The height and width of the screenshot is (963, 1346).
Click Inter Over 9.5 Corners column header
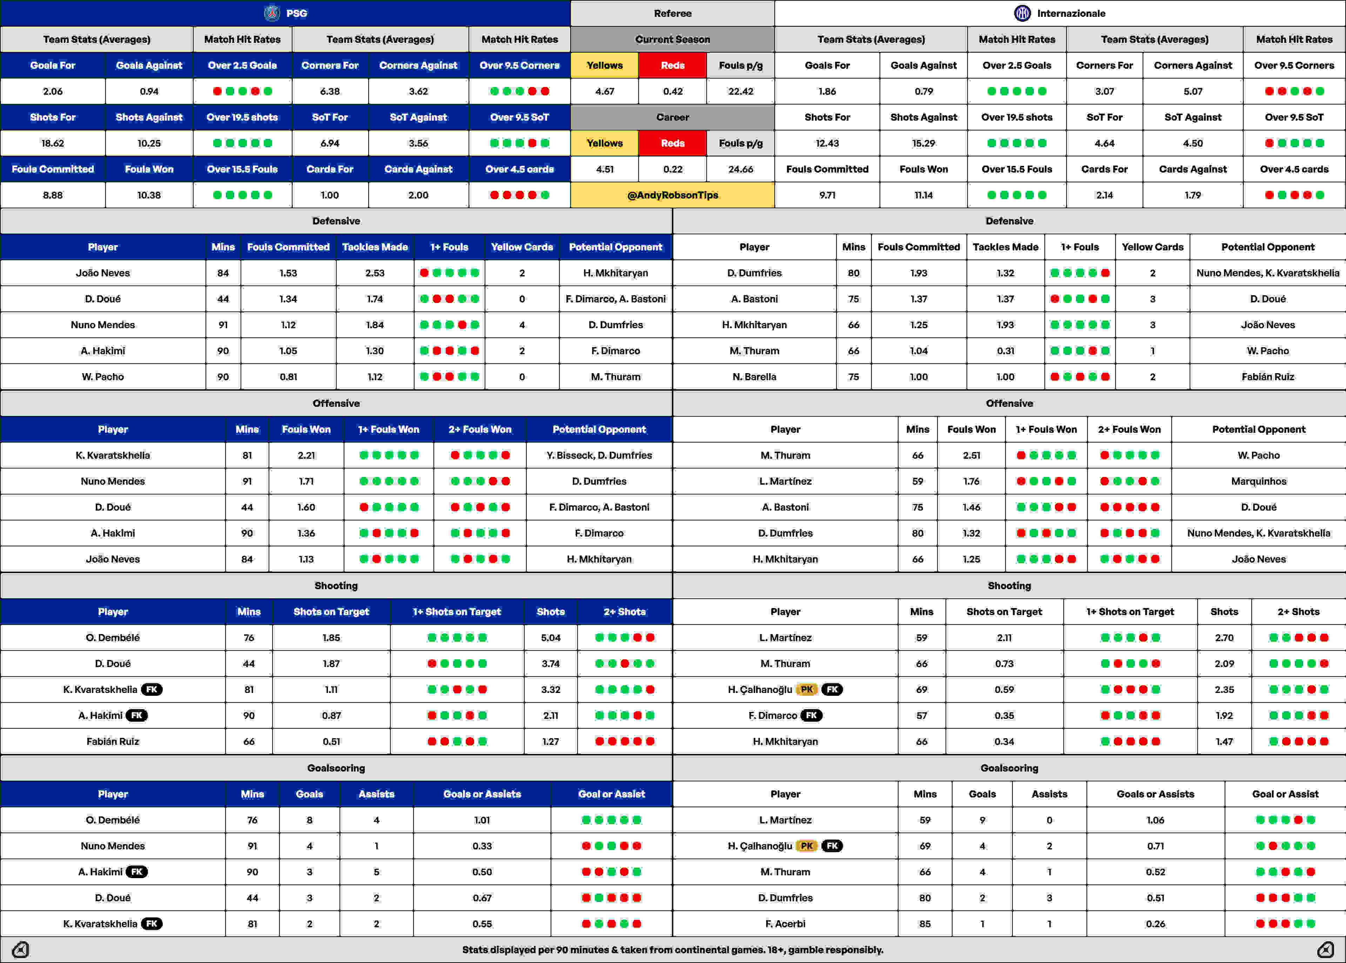[1294, 65]
